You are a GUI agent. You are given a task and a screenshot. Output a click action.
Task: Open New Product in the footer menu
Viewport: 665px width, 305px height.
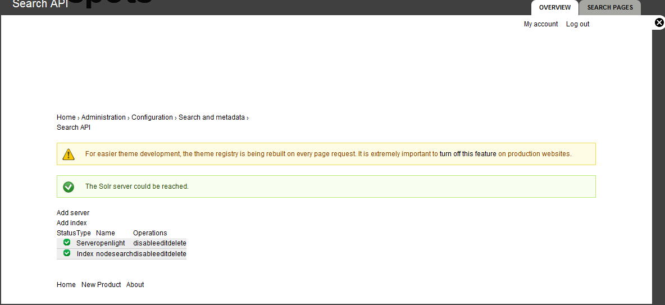pos(101,285)
